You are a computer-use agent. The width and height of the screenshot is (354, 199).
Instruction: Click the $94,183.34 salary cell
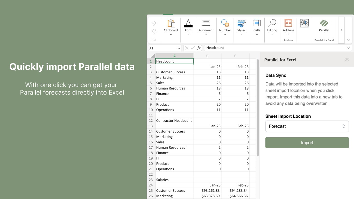[x=235, y=190]
